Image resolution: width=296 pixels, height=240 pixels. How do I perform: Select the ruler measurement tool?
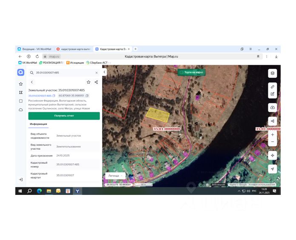click(273, 86)
